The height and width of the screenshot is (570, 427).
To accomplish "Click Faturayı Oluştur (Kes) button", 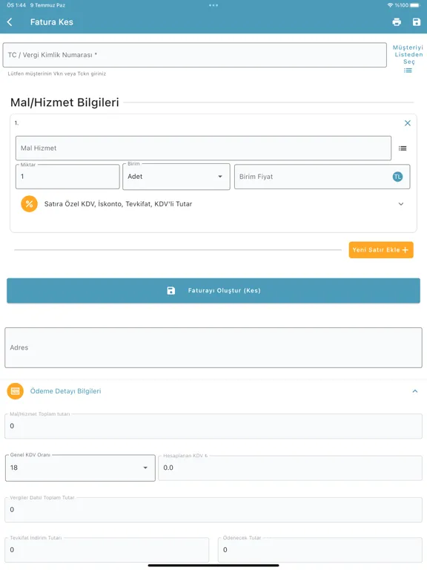I will (213, 291).
